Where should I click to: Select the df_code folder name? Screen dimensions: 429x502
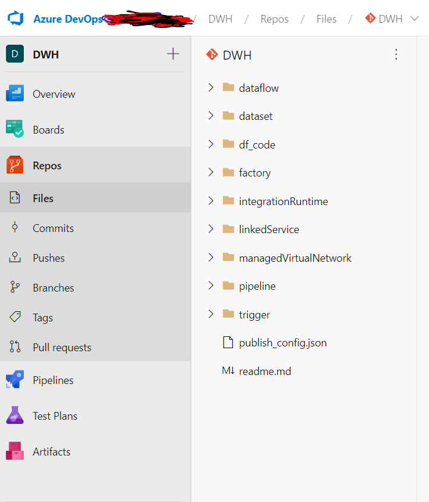pyautogui.click(x=257, y=145)
